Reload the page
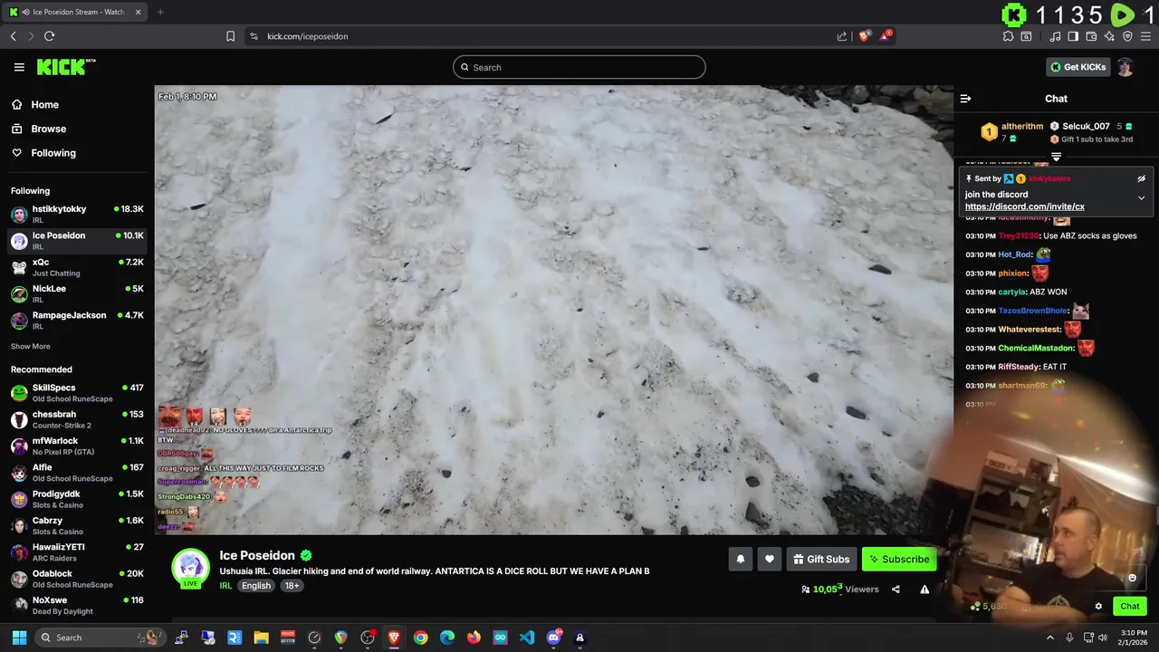Viewport: 1159px width, 652px height. point(49,36)
